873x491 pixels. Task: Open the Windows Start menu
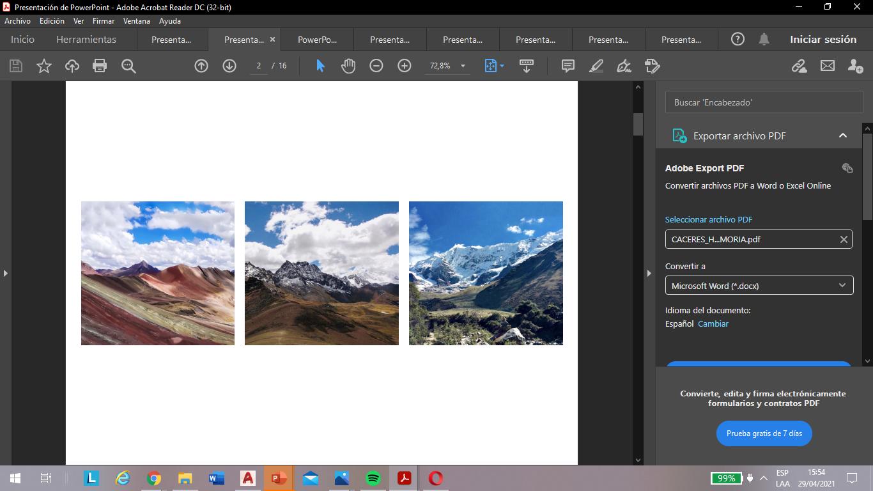(15, 478)
